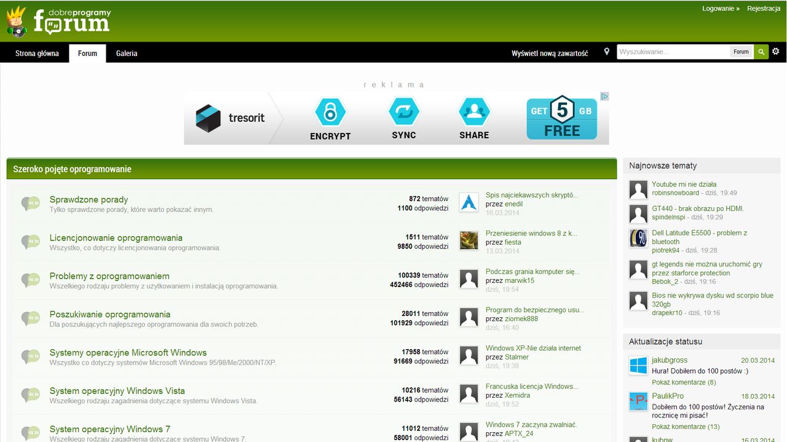This screenshot has height=442, width=787.
Task: Open topic Spis najciekawszych skryptó...
Action: click(532, 195)
